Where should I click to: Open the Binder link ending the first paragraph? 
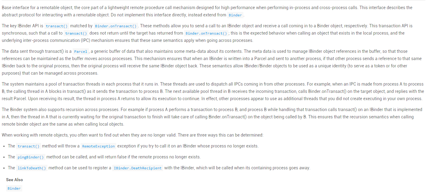coord(235,15)
